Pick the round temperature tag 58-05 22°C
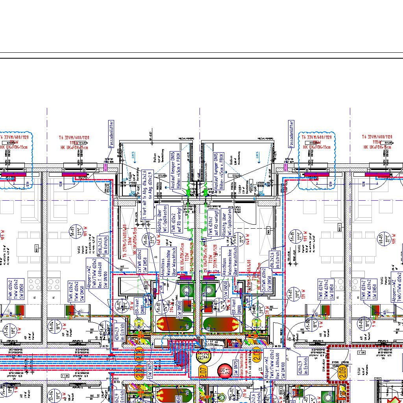Image resolution: width=403 pixels, height=403 pixels. point(72,233)
